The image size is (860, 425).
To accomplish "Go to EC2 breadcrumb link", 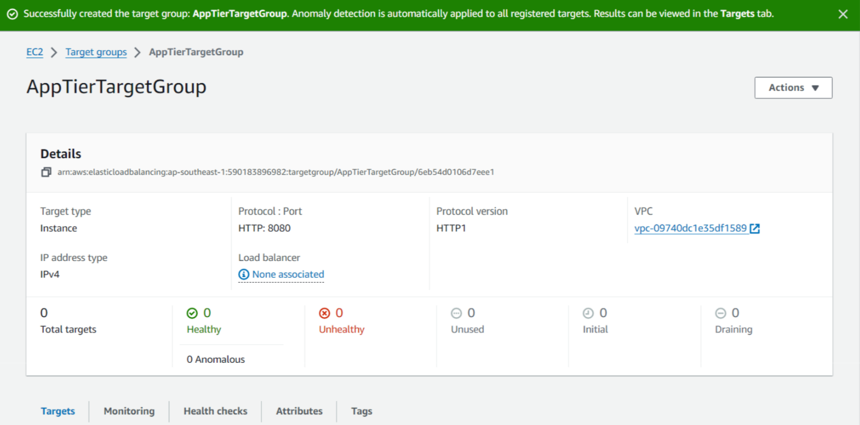I will pyautogui.click(x=35, y=52).
